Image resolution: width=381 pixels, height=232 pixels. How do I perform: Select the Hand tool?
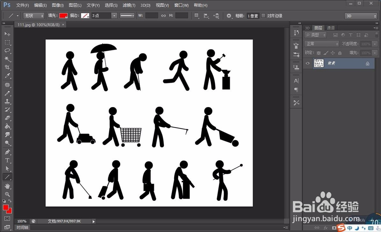click(x=7, y=186)
